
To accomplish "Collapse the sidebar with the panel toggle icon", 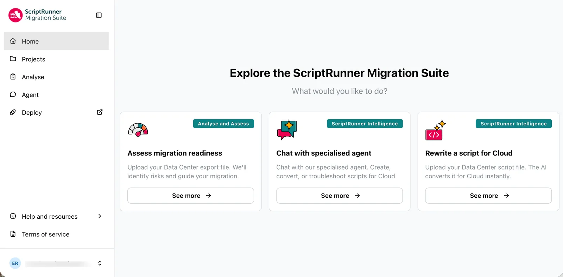I will click(99, 15).
